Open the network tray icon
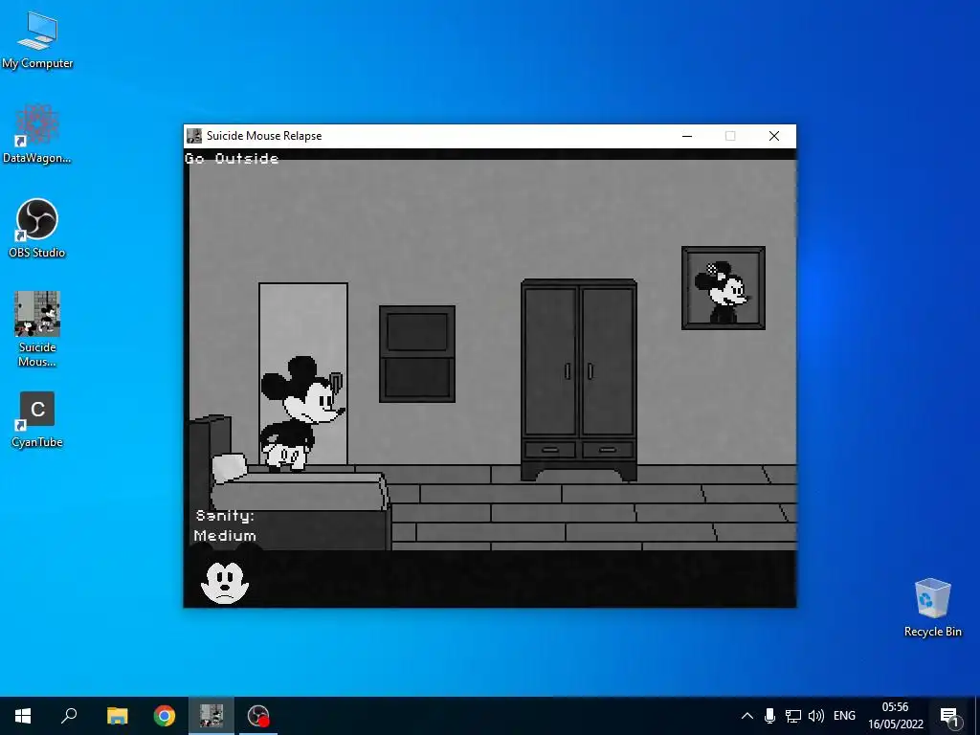Screen dimensions: 980x735 point(793,716)
